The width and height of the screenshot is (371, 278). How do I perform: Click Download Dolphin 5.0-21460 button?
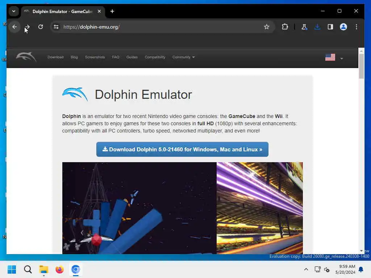point(182,149)
